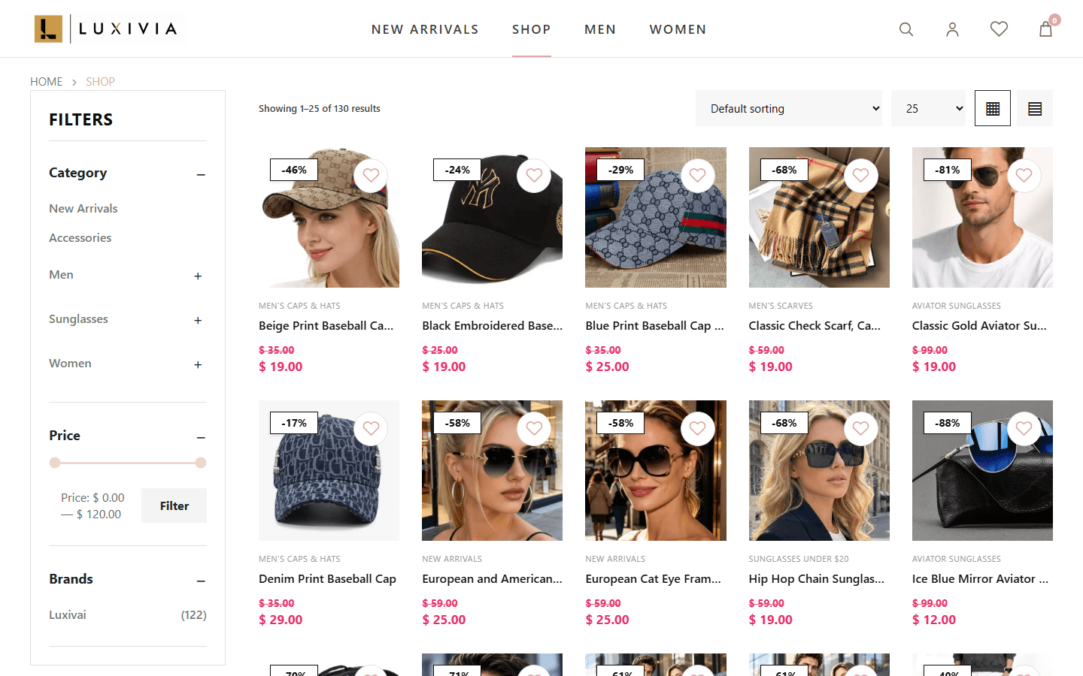Open European Cat Eye Frame title
The height and width of the screenshot is (676, 1083).
pyautogui.click(x=653, y=578)
